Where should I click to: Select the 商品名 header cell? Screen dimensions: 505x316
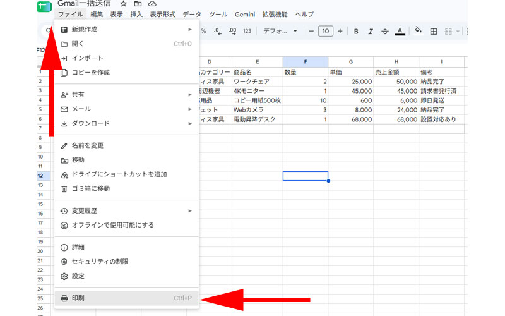coord(258,72)
